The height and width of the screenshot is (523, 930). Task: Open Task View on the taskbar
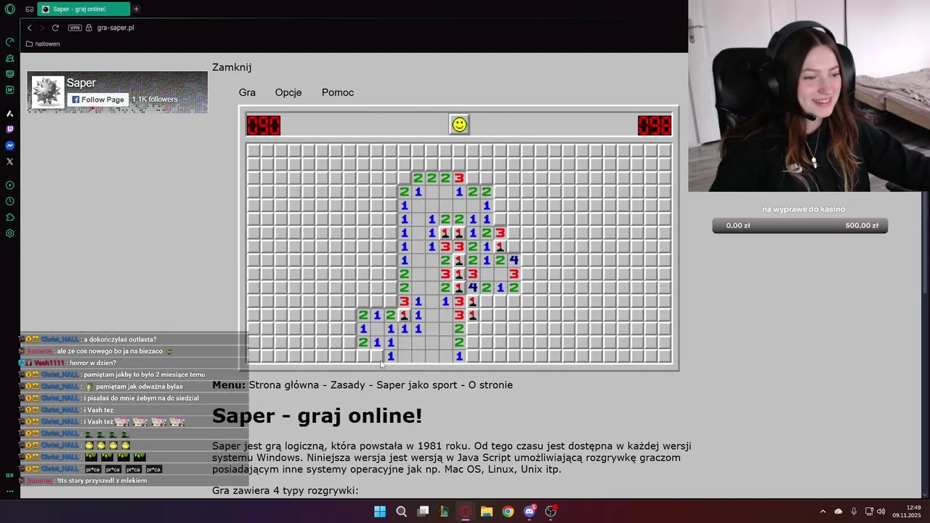coord(423,511)
